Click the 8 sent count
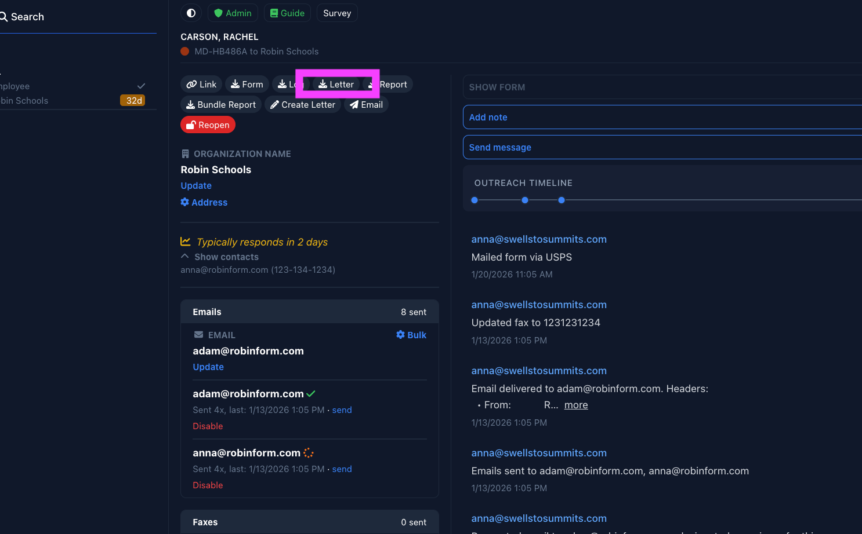The height and width of the screenshot is (534, 862). (x=414, y=312)
